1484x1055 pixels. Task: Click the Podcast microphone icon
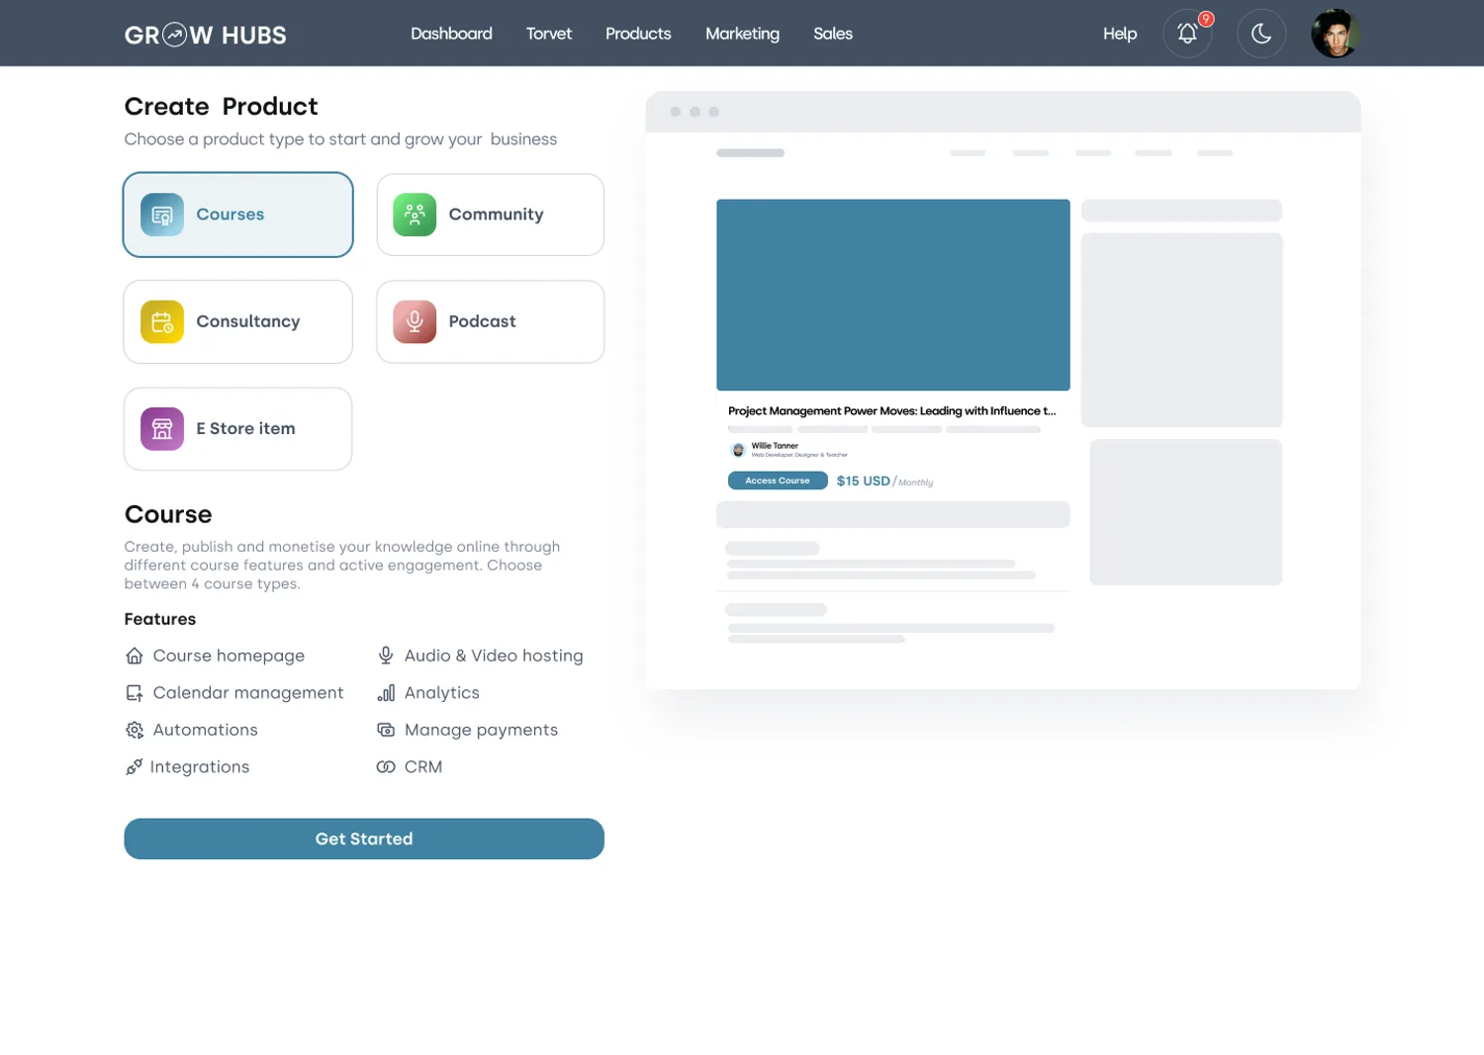(415, 321)
